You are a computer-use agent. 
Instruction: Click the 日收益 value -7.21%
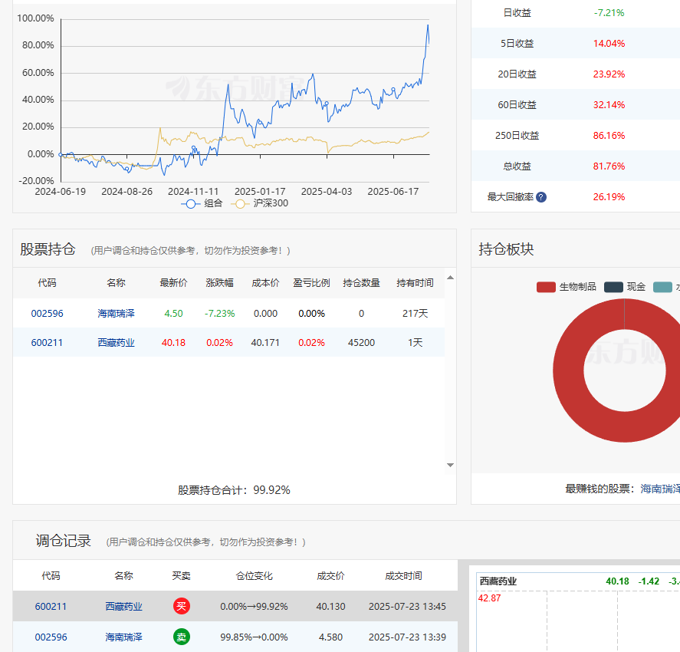point(609,13)
